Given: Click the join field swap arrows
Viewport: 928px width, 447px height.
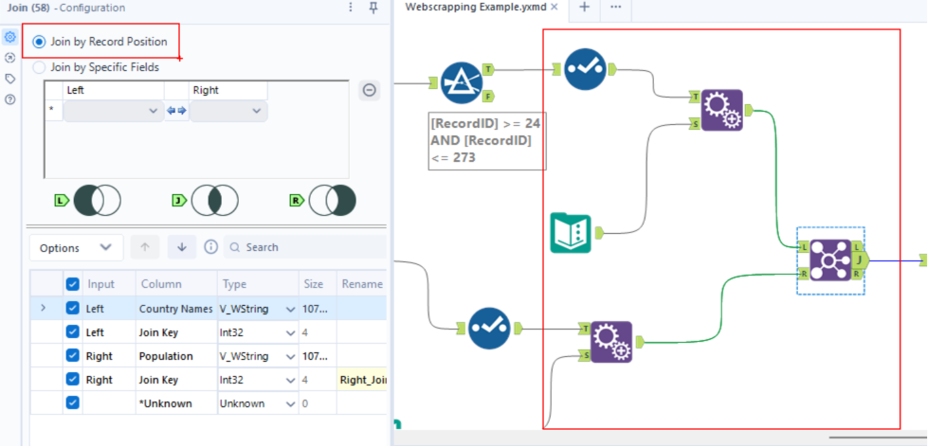Looking at the screenshot, I should click(176, 111).
